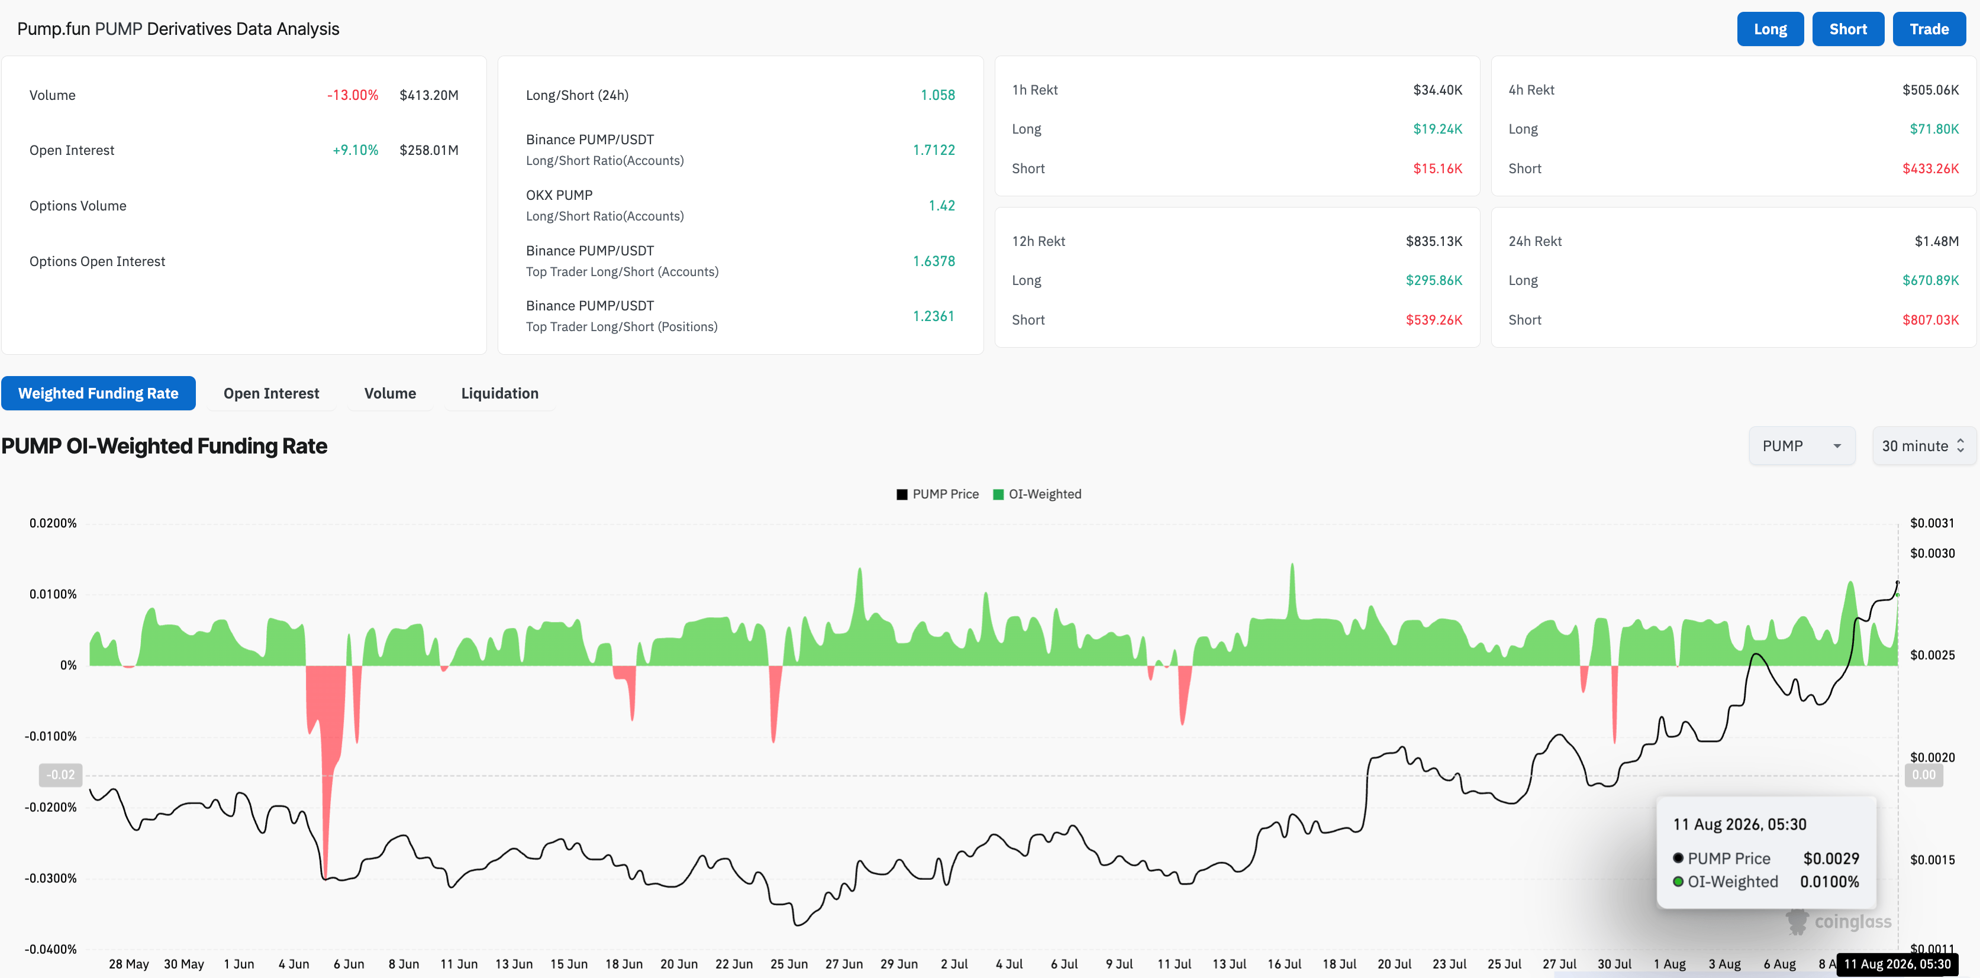The height and width of the screenshot is (978, 1980).
Task: Toggle OI-Weighted series in chart legend
Action: 1037,494
